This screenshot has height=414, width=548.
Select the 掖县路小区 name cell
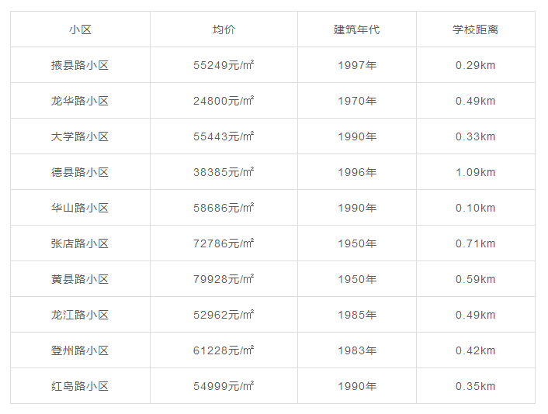80,65
